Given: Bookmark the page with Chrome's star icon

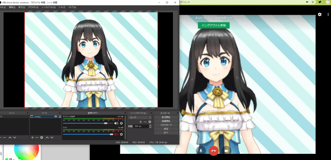Looking at the screenshot, I should point(313,2).
